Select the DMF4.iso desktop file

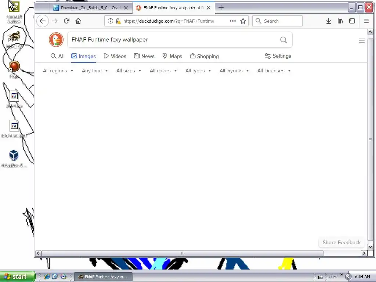14,99
